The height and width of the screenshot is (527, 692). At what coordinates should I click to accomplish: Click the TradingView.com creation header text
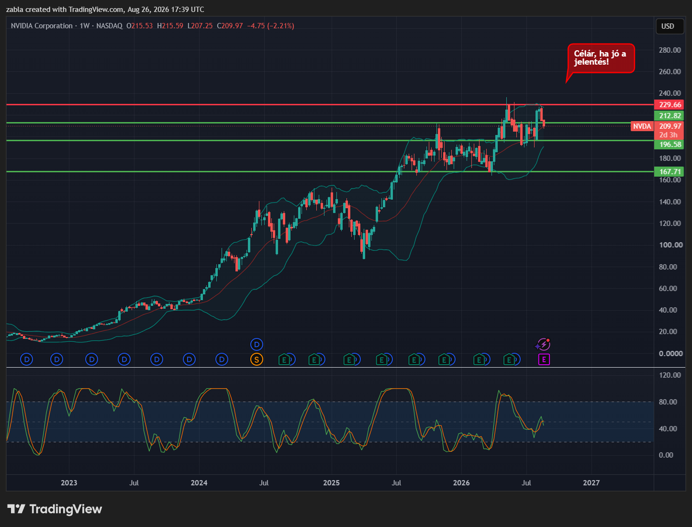click(105, 10)
